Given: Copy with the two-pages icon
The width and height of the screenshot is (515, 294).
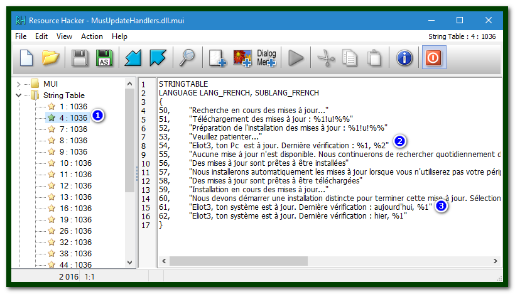Looking at the screenshot, I should point(350,58).
